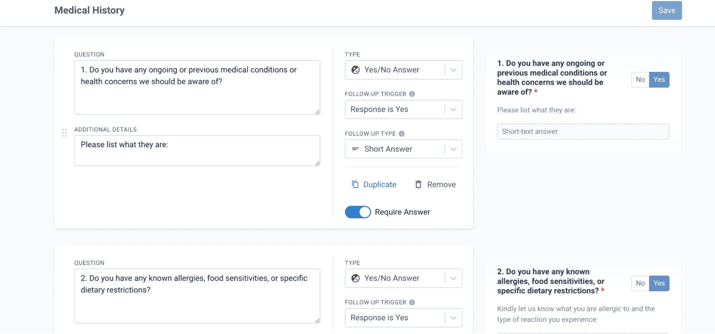This screenshot has height=334, width=715.
Task: Click the Follow-Up Trigger info icon in question 1
Action: click(x=412, y=94)
